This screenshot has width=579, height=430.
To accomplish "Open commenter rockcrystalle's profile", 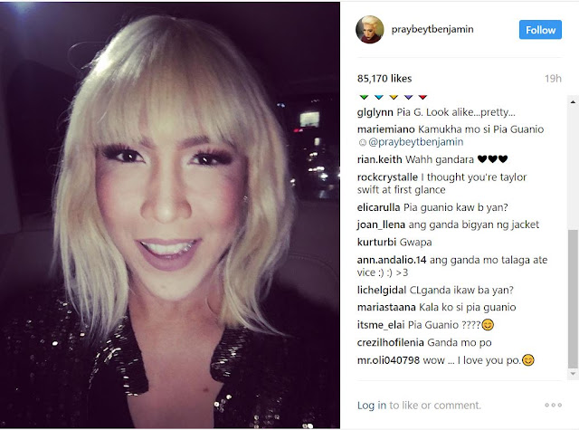I will (x=387, y=177).
